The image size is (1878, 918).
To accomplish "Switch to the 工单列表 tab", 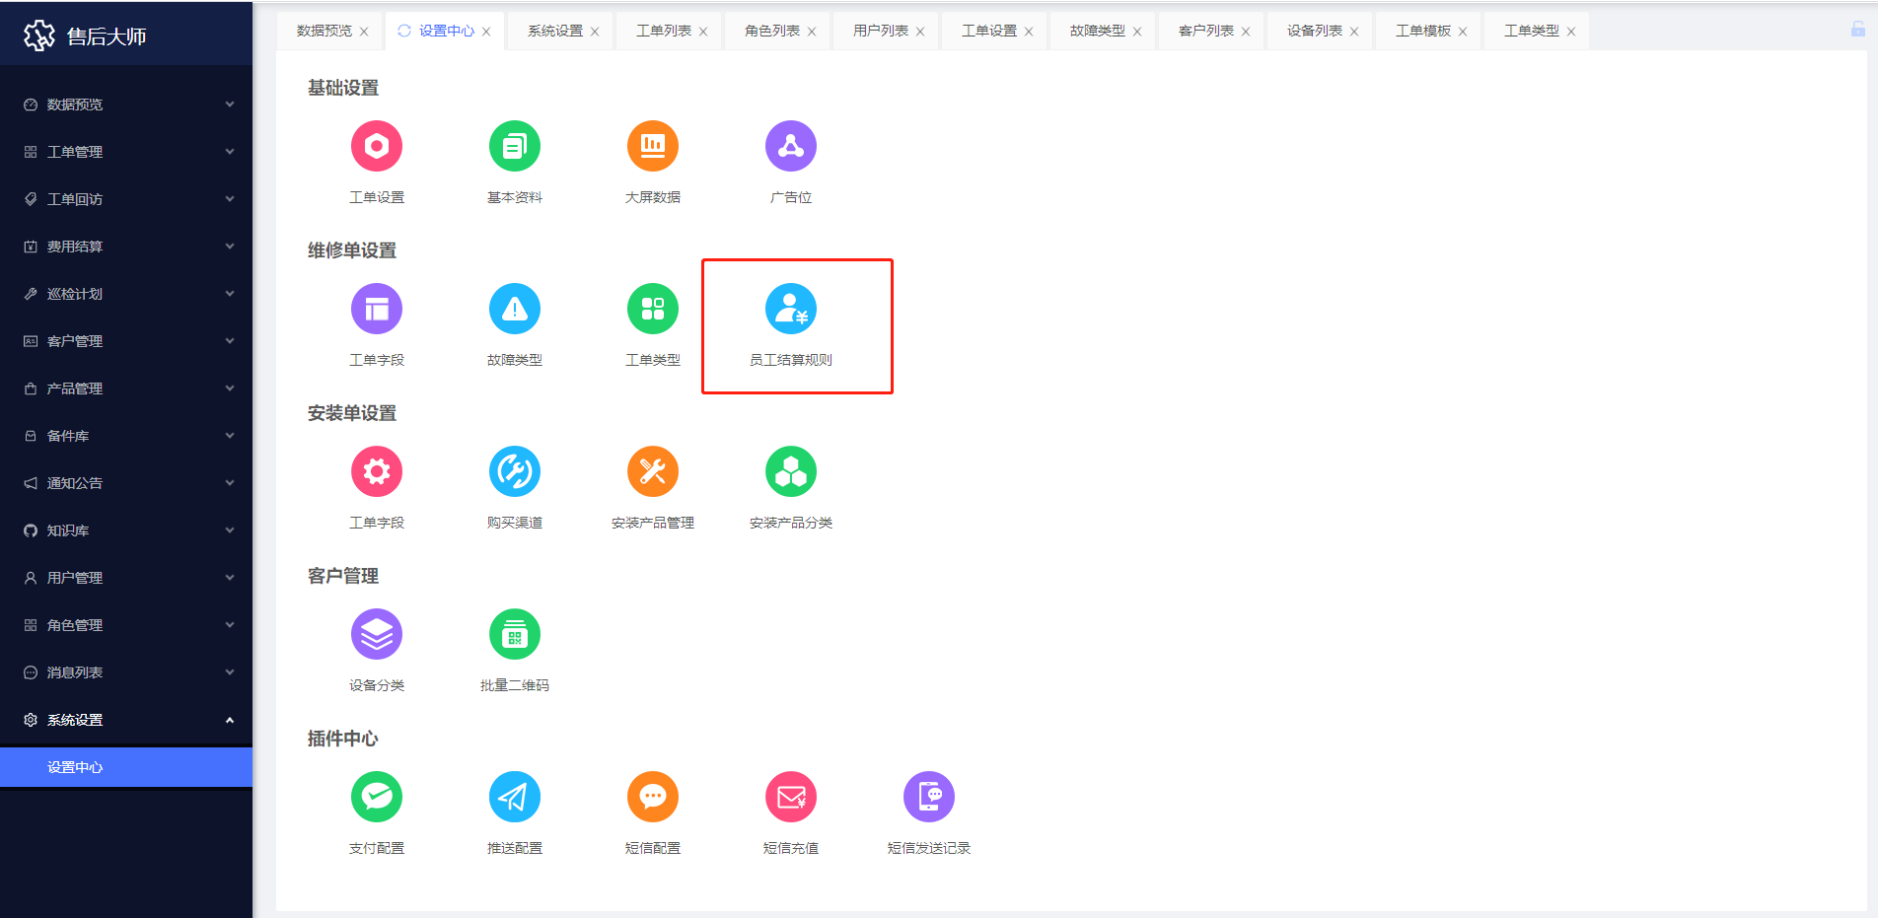I will pos(663,32).
